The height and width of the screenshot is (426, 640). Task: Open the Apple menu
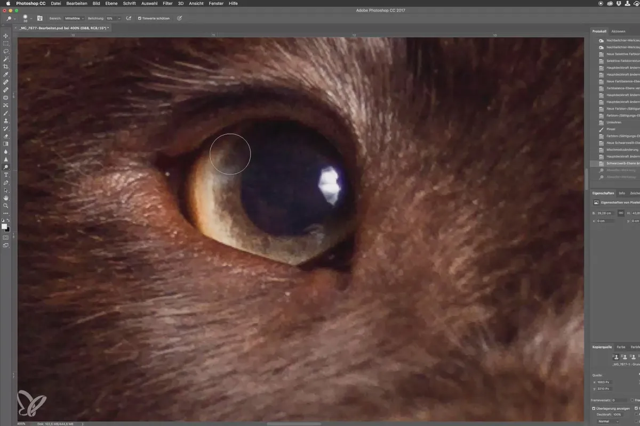click(9, 3)
